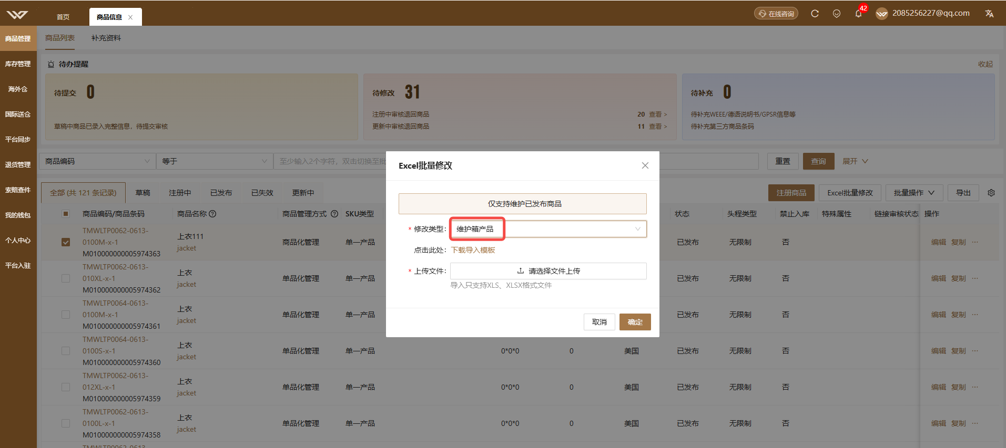
Task: Click the 重置 button
Action: pyautogui.click(x=783, y=161)
